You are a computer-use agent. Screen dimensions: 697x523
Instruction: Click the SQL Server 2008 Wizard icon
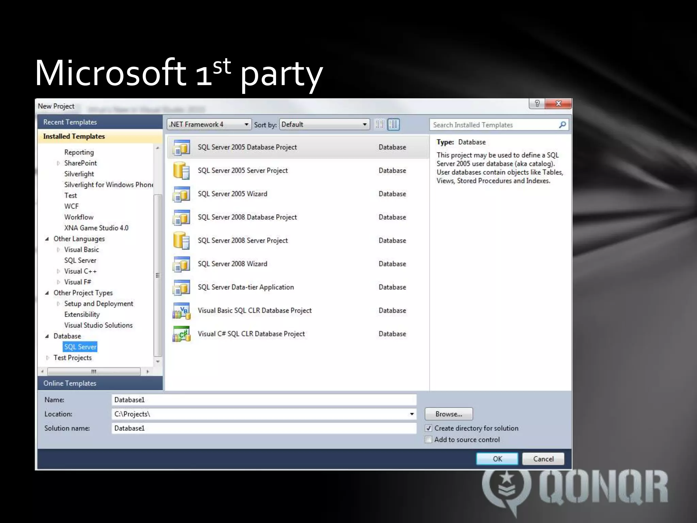181,264
